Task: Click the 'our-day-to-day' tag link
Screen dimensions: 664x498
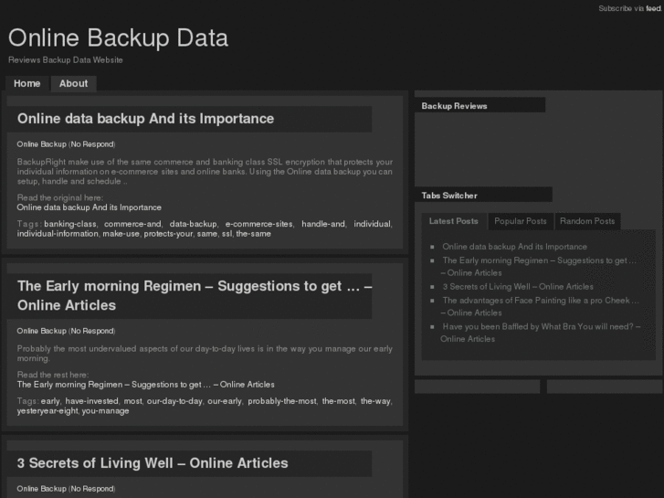Action: [x=174, y=401]
